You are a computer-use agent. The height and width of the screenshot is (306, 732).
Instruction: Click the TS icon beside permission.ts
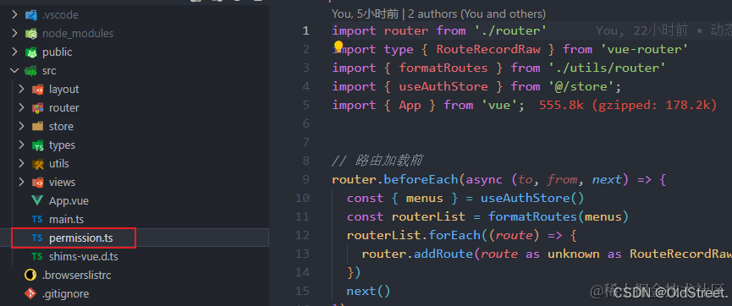37,238
